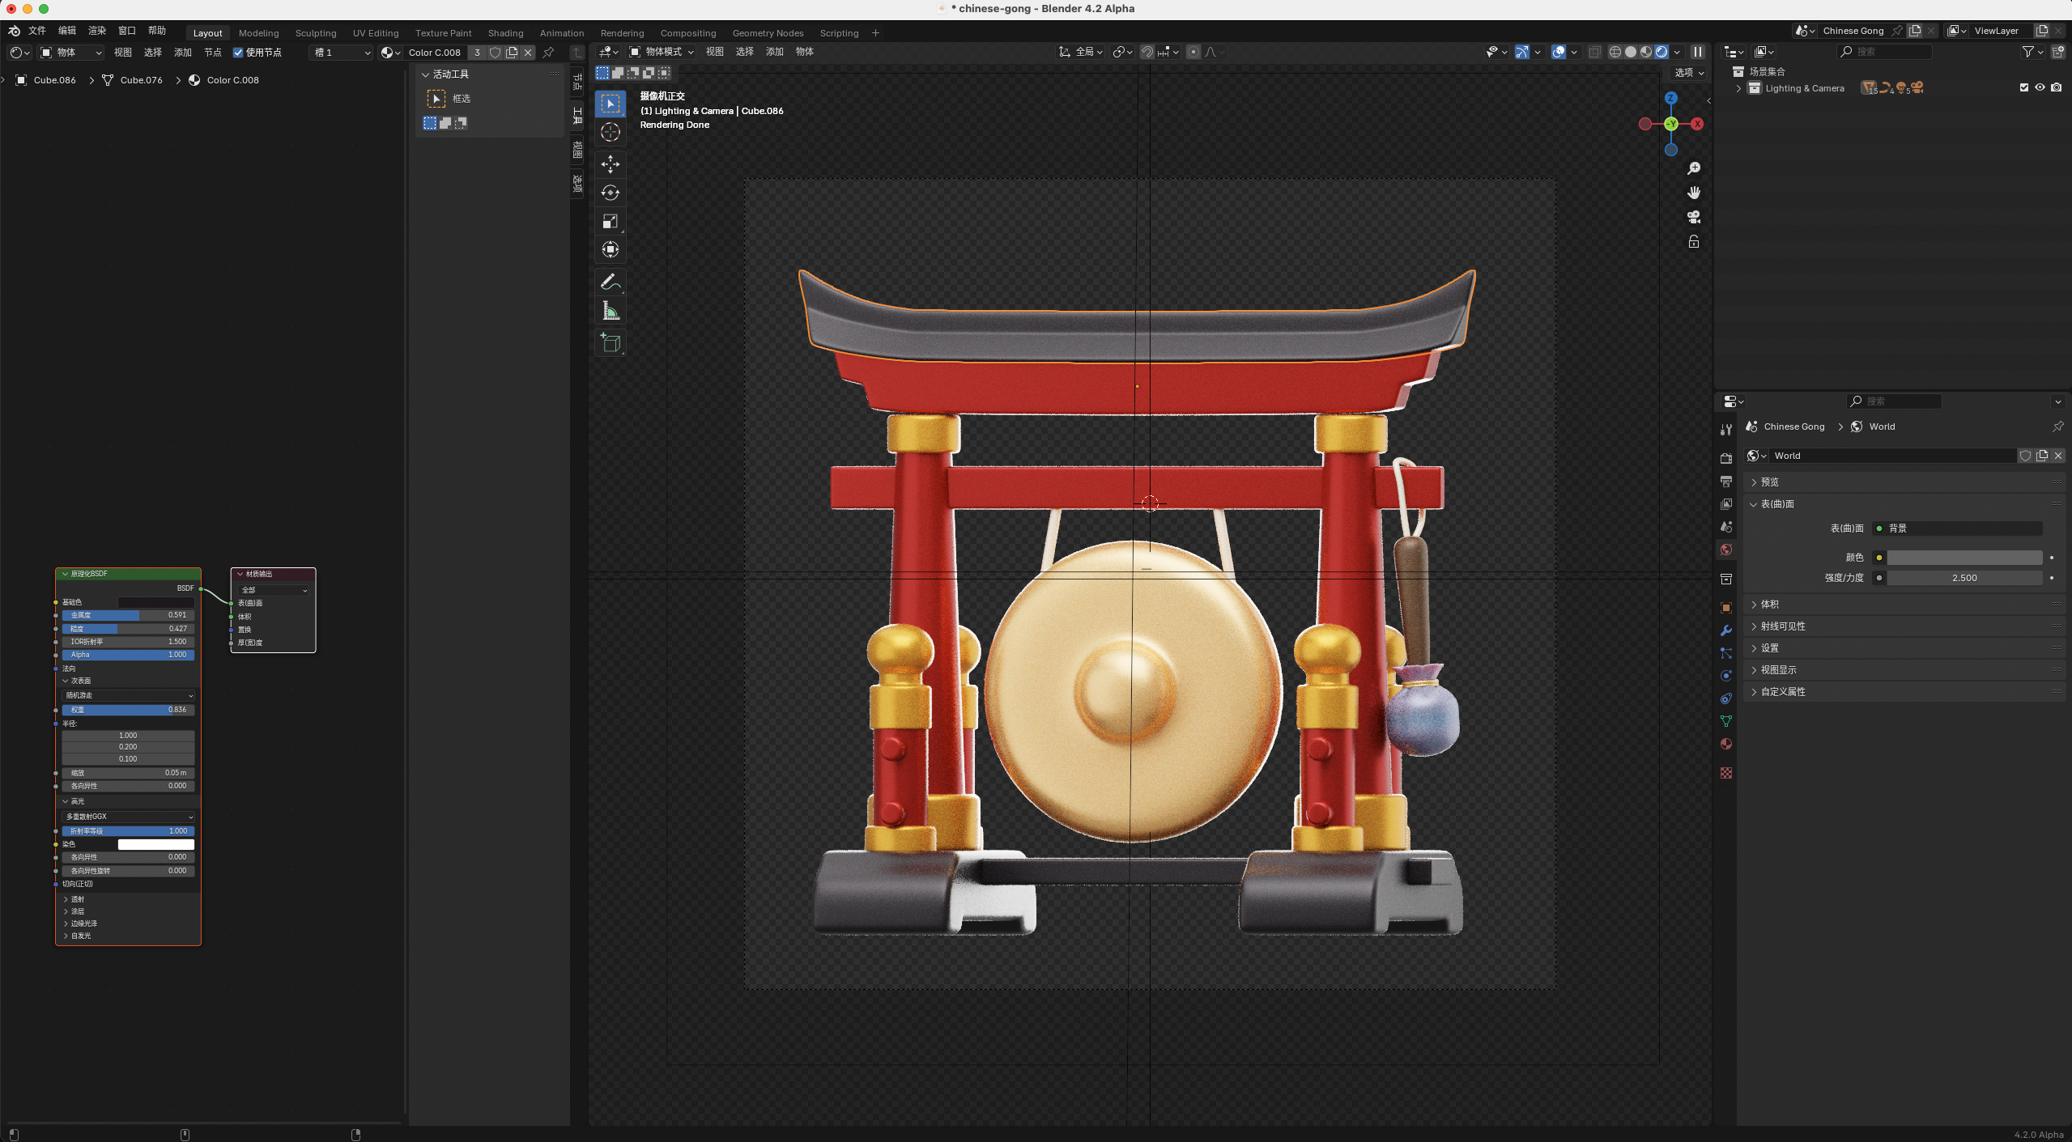Open the 渲染 menu
The height and width of the screenshot is (1142, 2072).
pyautogui.click(x=97, y=31)
